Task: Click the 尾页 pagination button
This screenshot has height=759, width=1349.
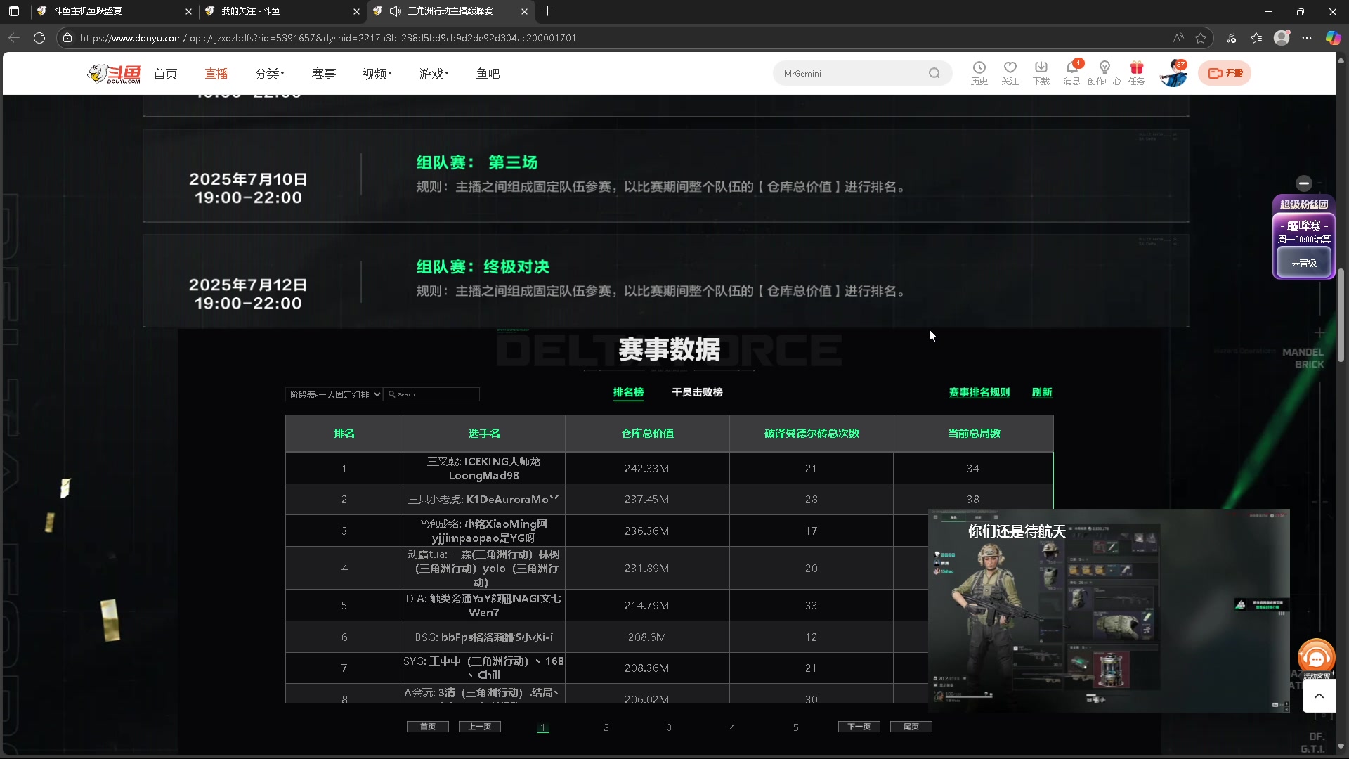Action: [911, 727]
